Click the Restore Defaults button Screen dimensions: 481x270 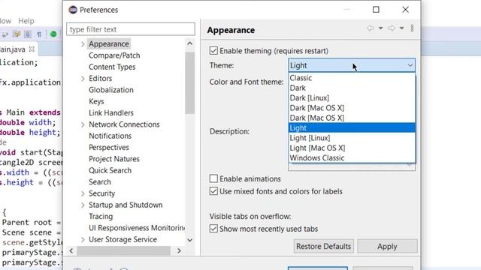tap(324, 247)
